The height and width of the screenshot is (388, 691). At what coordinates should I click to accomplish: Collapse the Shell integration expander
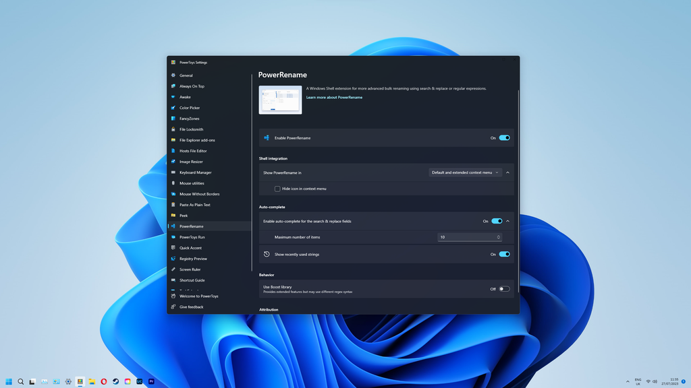pyautogui.click(x=507, y=172)
